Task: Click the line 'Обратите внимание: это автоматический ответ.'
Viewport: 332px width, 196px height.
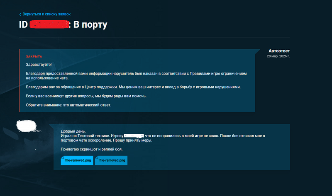Action: pyautogui.click(x=68, y=105)
